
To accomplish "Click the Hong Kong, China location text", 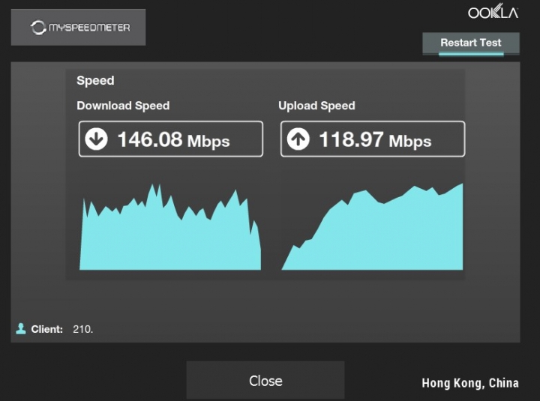I will point(469,383).
